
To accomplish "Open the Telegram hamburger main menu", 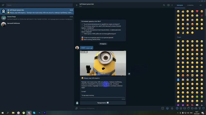I will click(x=3, y=5).
